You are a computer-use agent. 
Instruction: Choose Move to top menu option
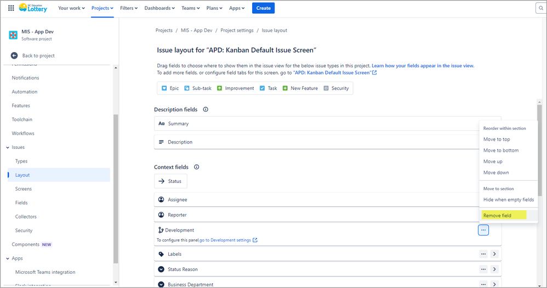[x=497, y=139]
